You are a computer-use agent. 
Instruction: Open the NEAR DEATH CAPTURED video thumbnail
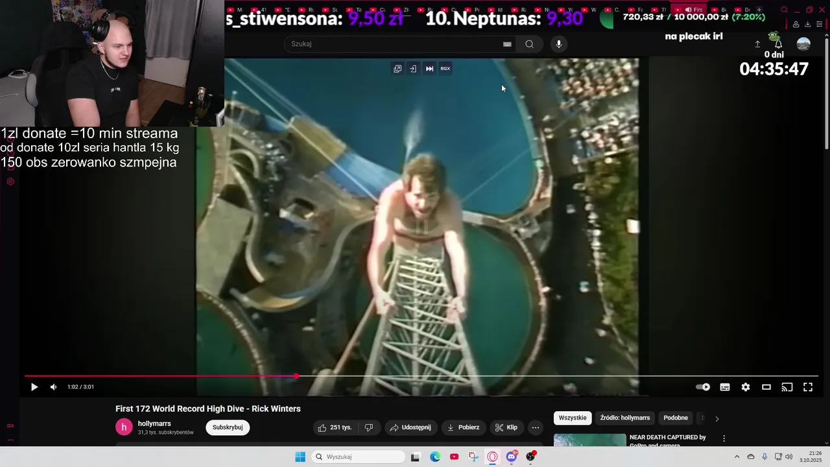click(x=590, y=440)
